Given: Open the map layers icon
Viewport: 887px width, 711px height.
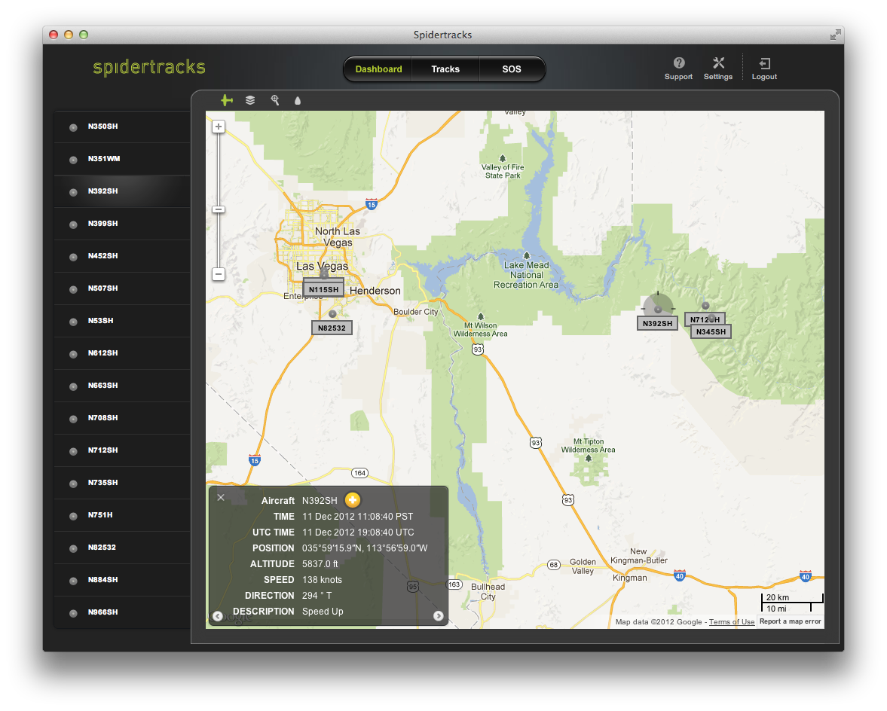Looking at the screenshot, I should pyautogui.click(x=250, y=100).
